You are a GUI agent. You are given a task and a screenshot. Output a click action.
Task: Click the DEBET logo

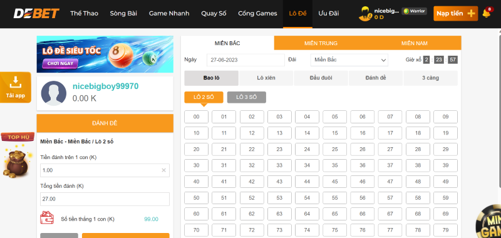pos(36,13)
